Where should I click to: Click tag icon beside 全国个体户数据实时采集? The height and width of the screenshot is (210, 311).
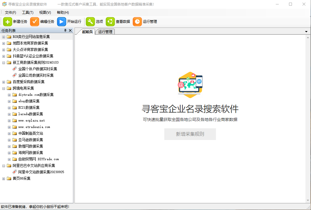pyautogui.click(x=14, y=69)
